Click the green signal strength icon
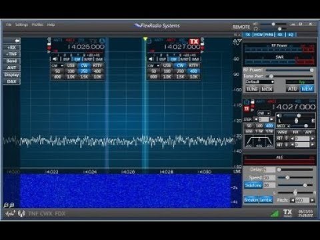 pos(275,213)
